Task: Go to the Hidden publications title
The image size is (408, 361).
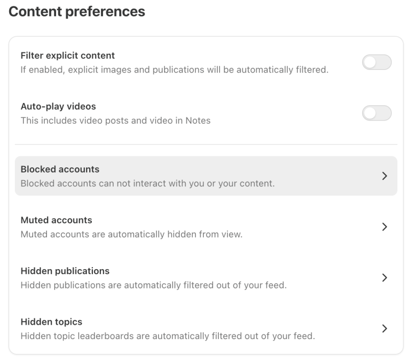Action: (65, 271)
